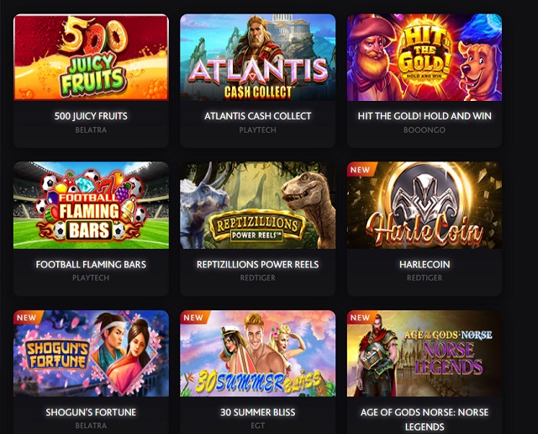Image resolution: width=538 pixels, height=434 pixels.
Task: Open Shogun's Fortune game artwork
Action: click(x=91, y=353)
